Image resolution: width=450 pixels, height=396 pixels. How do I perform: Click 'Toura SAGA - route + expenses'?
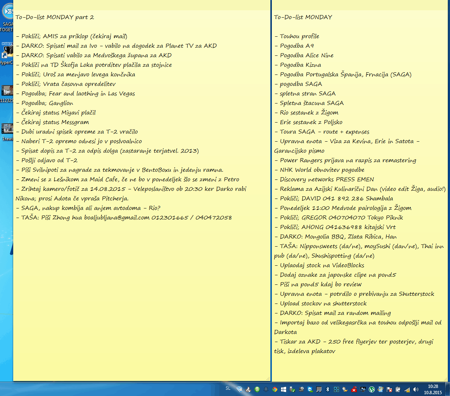click(x=322, y=132)
